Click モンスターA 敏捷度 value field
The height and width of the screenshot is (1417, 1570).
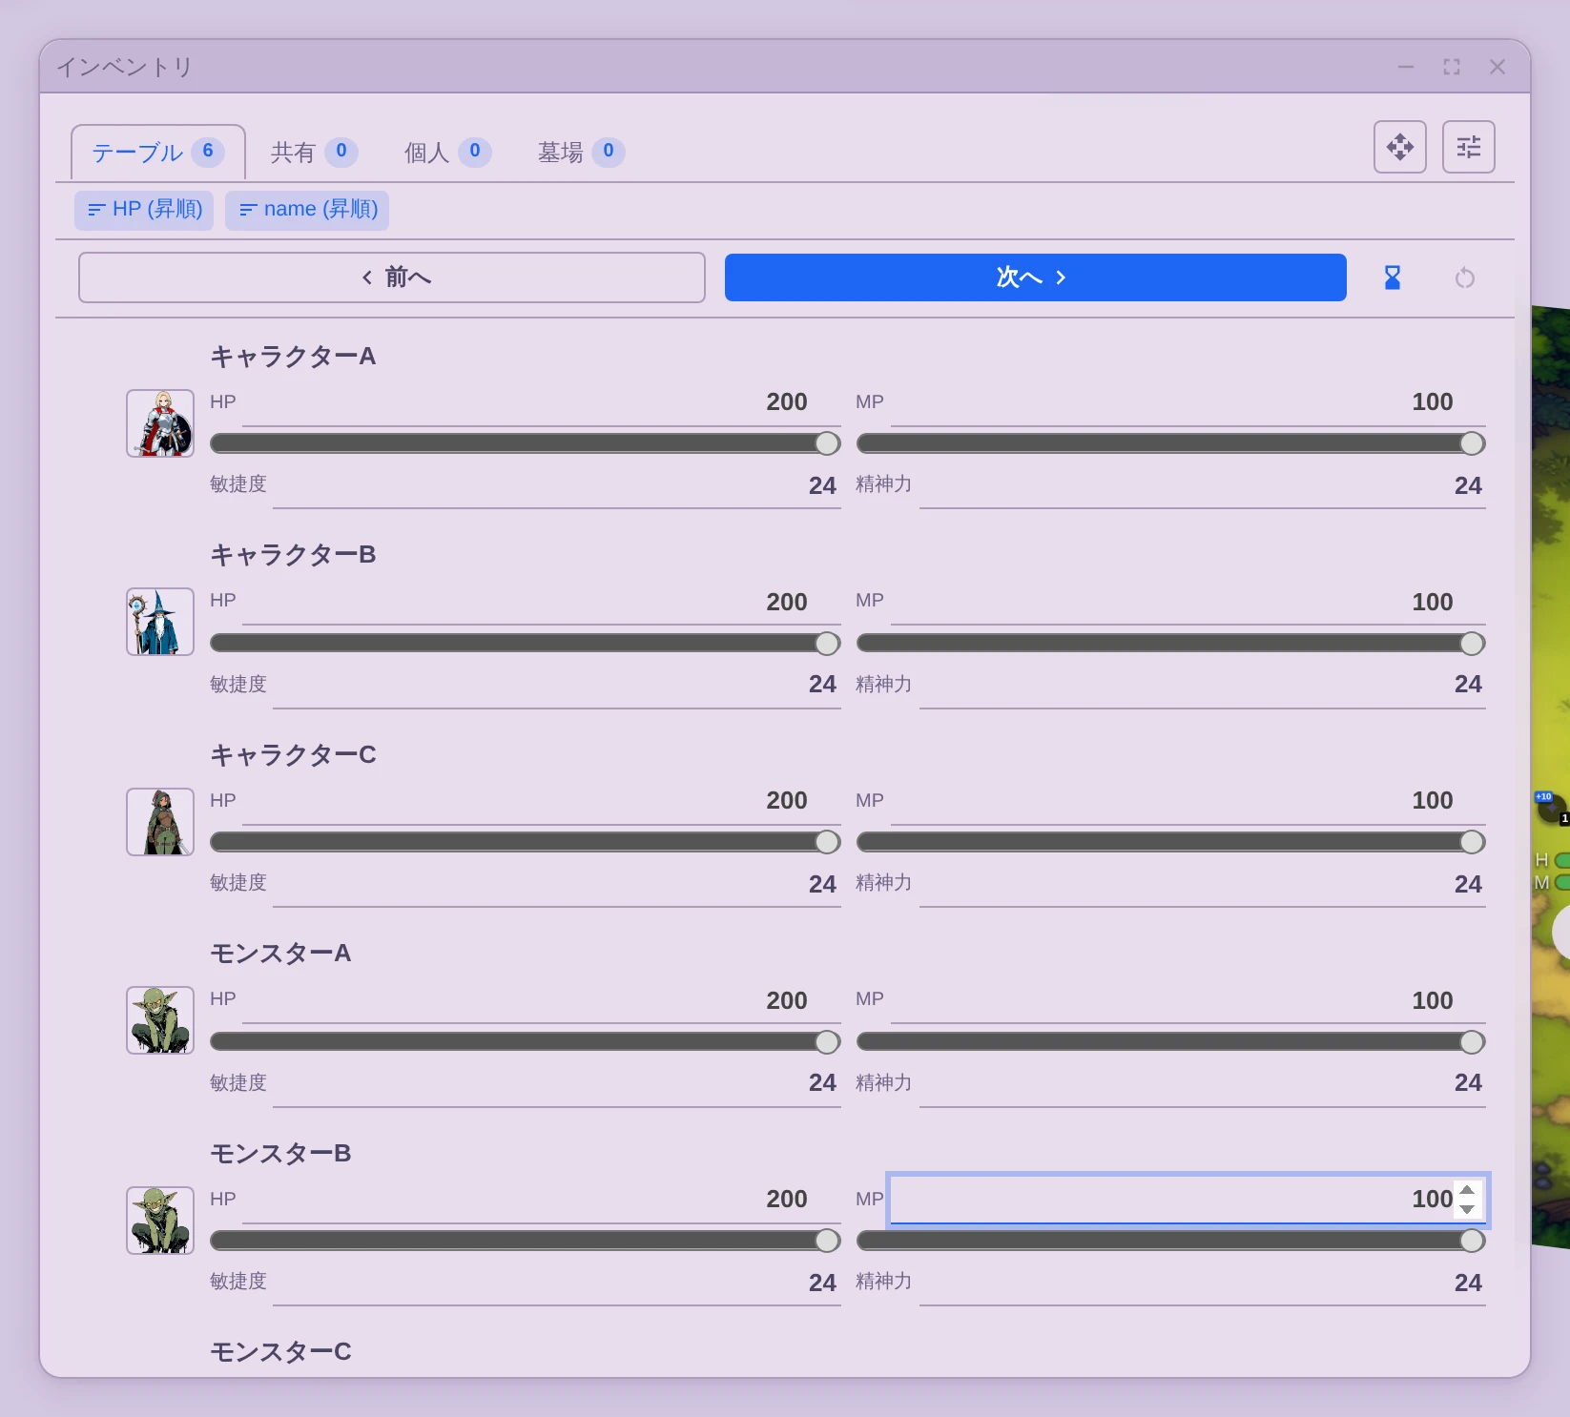556,1083
